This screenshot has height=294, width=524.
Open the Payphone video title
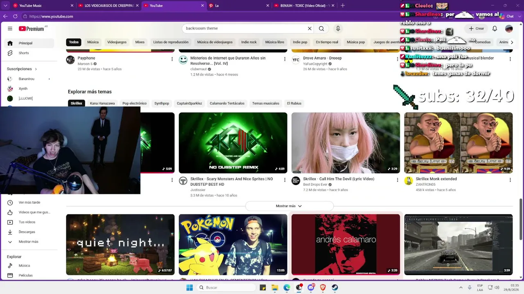click(x=86, y=58)
